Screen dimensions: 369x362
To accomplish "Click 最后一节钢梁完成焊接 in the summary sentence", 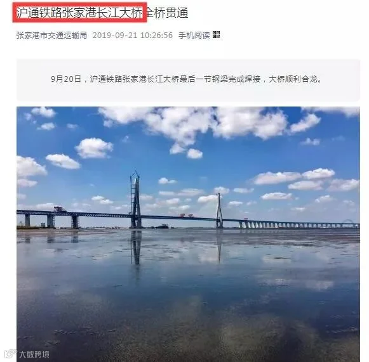I will pos(220,79).
